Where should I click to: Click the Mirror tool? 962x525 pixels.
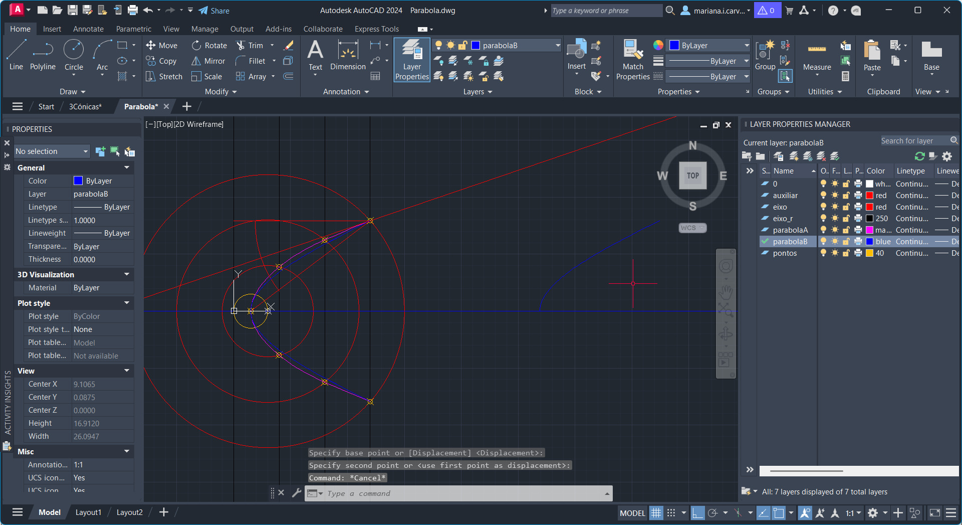[208, 61]
